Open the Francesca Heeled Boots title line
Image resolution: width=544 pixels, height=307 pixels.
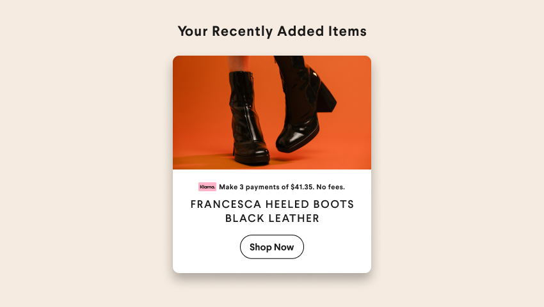coord(272,204)
